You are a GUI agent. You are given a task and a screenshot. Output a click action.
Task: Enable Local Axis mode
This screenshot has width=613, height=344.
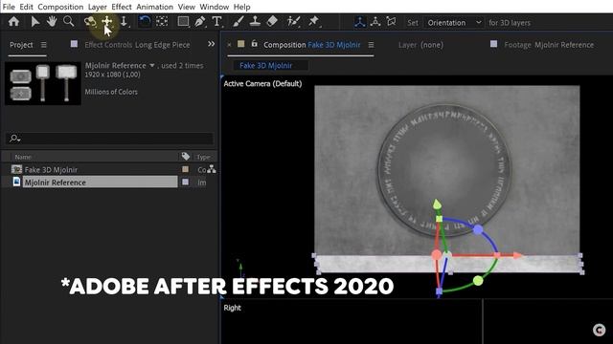pos(360,22)
